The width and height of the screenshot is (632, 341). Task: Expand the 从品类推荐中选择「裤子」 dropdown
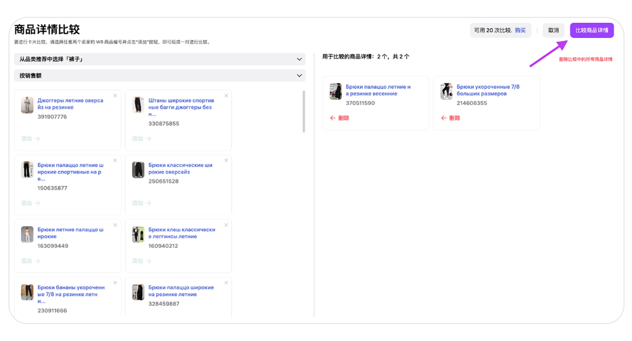click(x=159, y=59)
